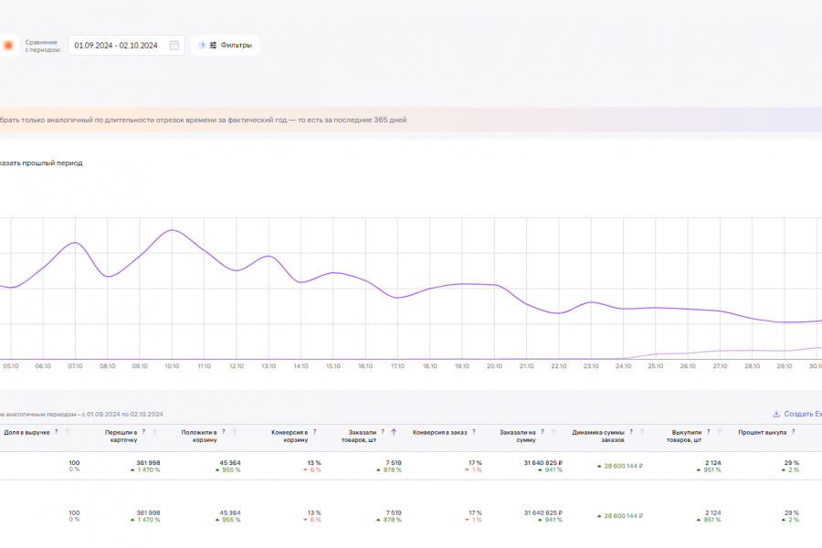Click the sort arrow beside 'Перешли в карточку'
Image resolution: width=822 pixels, height=548 pixels.
(156, 431)
